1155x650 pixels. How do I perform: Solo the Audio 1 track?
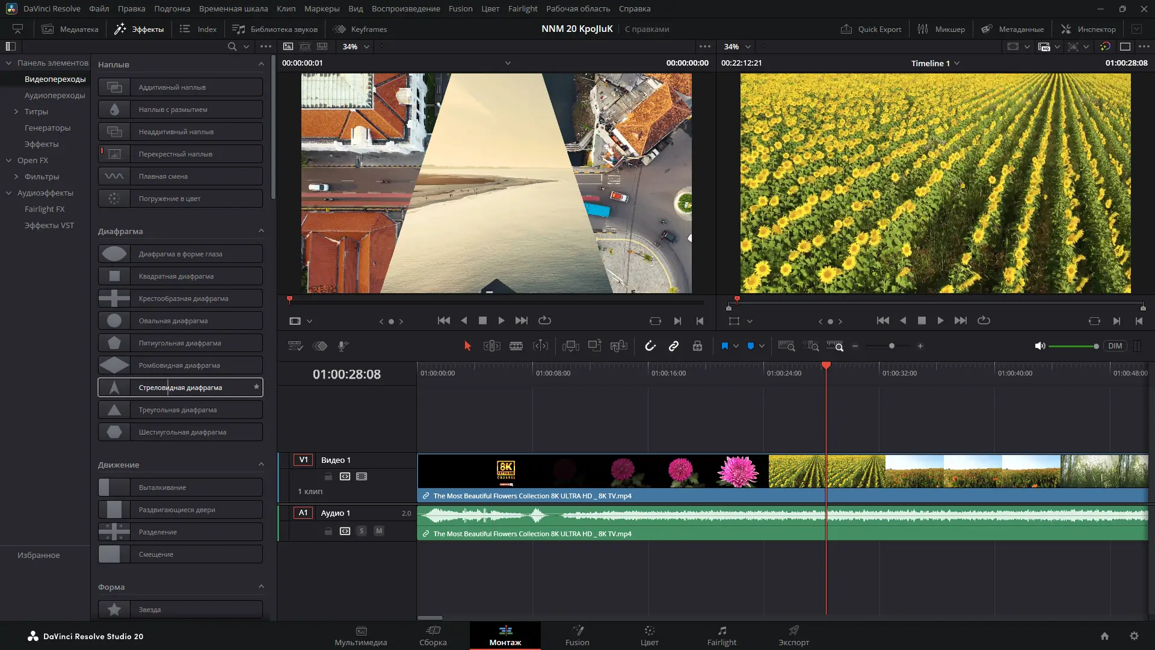(362, 531)
